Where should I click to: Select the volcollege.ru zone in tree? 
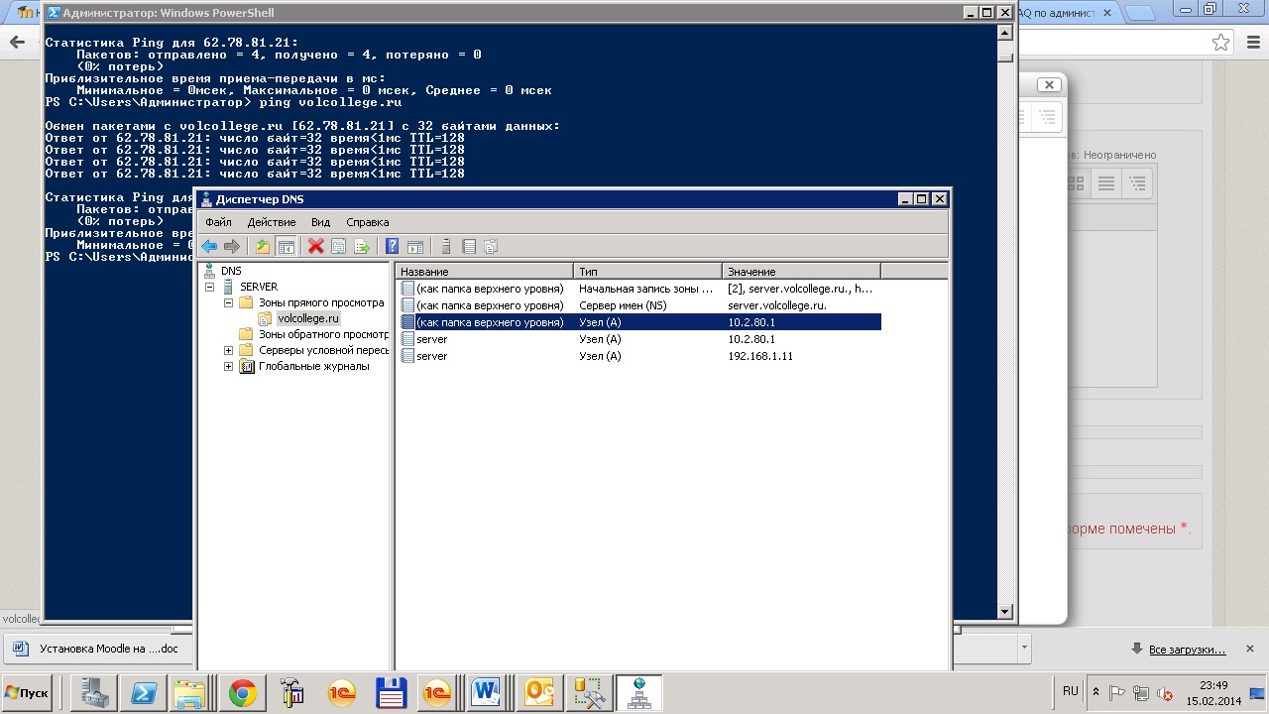click(x=308, y=318)
